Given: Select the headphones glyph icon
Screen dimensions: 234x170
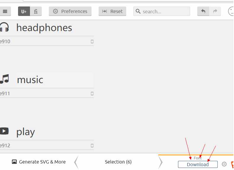Looking at the screenshot, I should [4, 27].
